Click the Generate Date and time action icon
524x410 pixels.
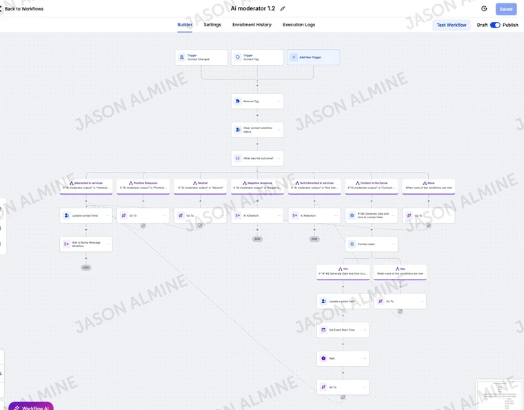click(x=352, y=215)
